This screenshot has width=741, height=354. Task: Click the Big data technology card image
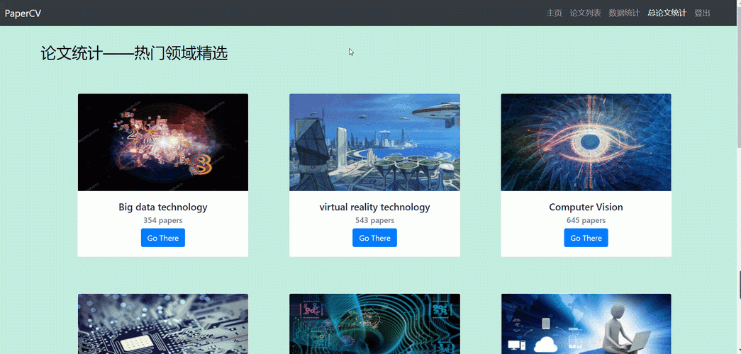[x=163, y=142]
